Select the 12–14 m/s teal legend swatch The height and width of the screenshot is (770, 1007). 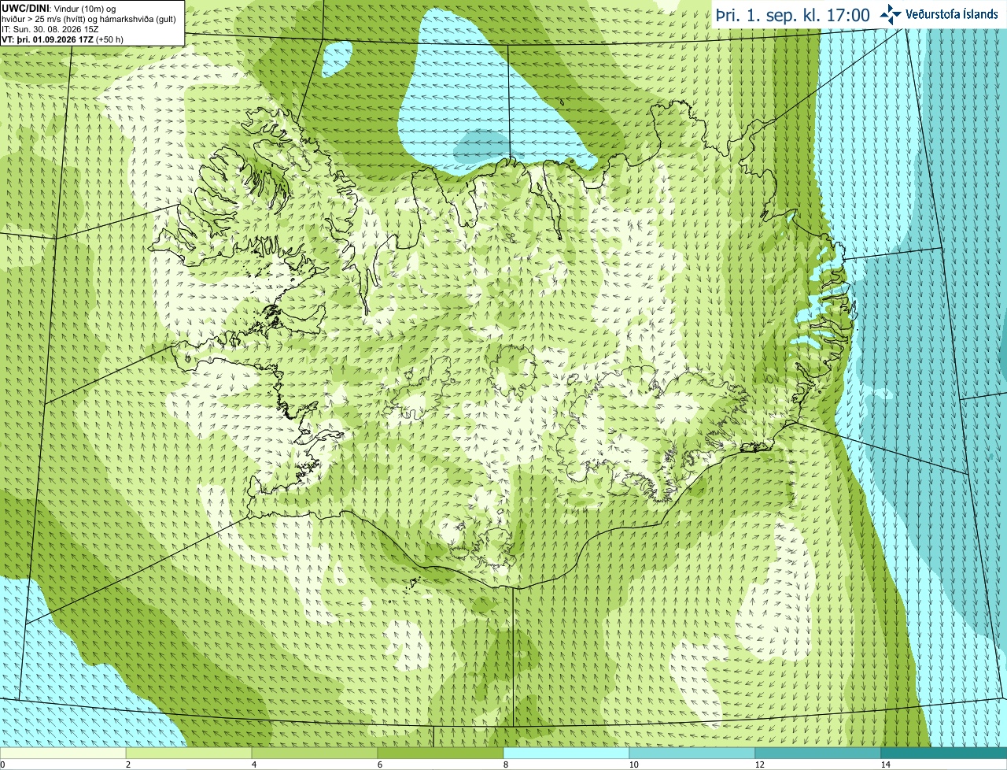(818, 753)
